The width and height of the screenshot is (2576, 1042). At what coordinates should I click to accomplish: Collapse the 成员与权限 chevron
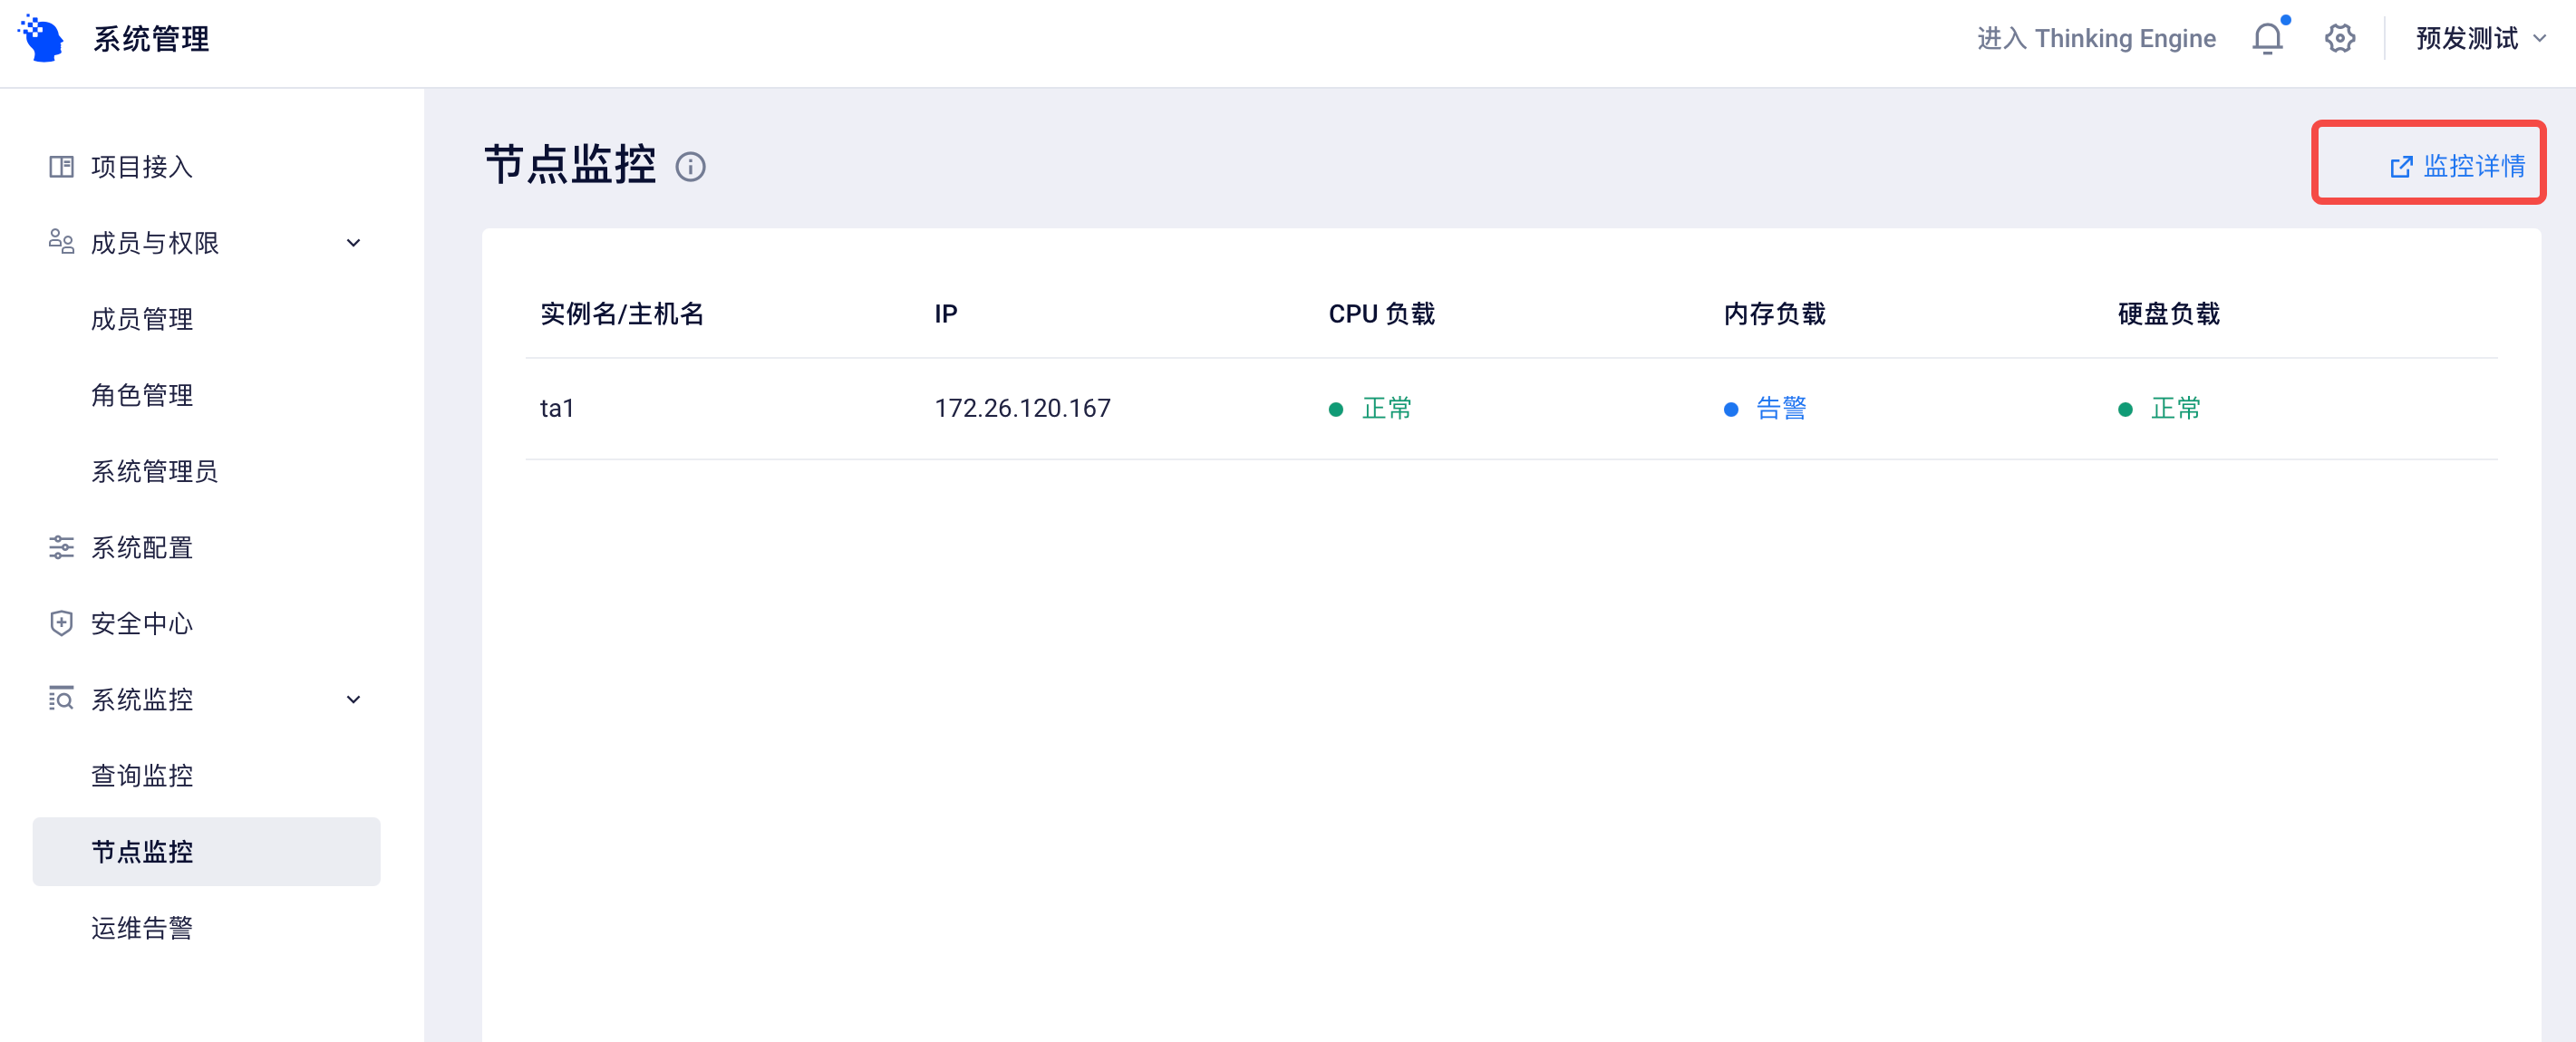pyautogui.click(x=353, y=243)
